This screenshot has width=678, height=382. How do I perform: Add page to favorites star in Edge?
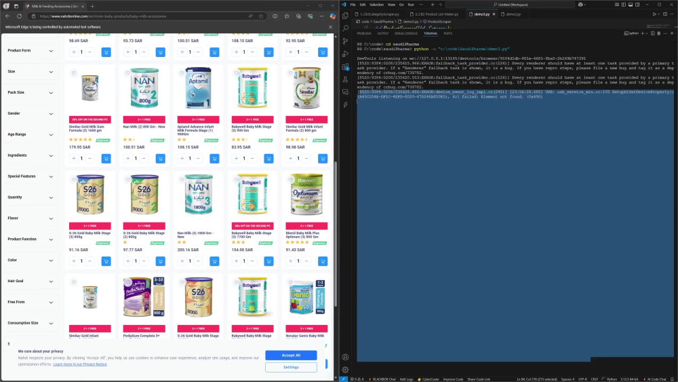[x=261, y=16]
